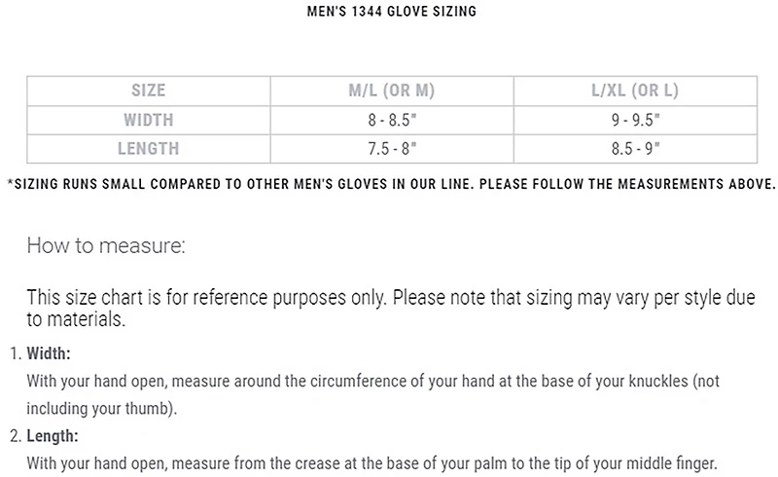Click the reference purposes only paragraph

pos(391,308)
